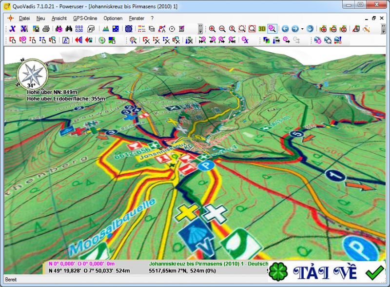Click the blue back arrow icon
Screen dimensions: 390x287
285,29
